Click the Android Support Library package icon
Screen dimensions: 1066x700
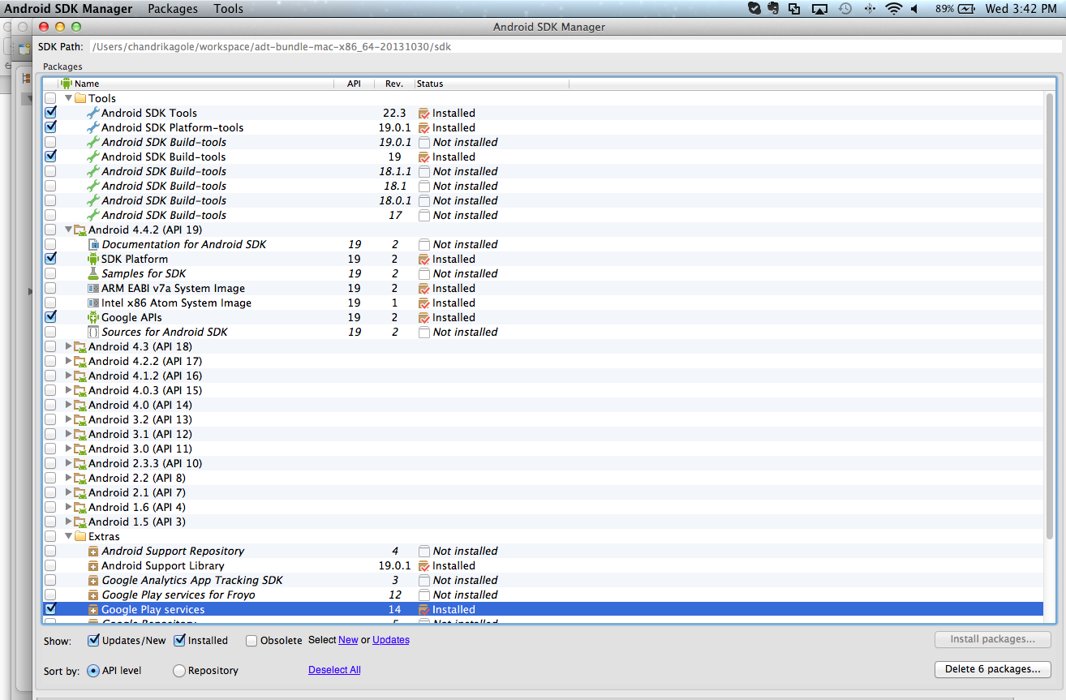[x=93, y=565]
